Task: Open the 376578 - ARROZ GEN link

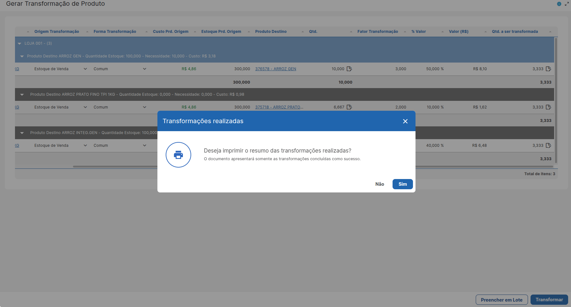Action: 276,69
